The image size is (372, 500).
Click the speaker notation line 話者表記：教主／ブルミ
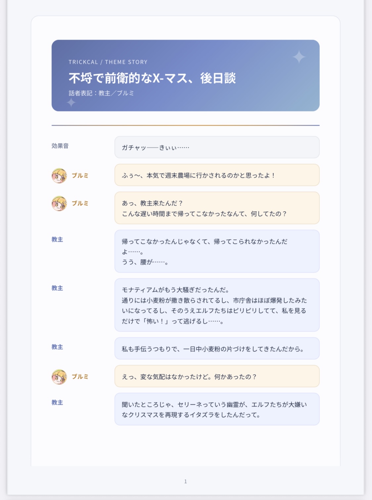click(101, 93)
